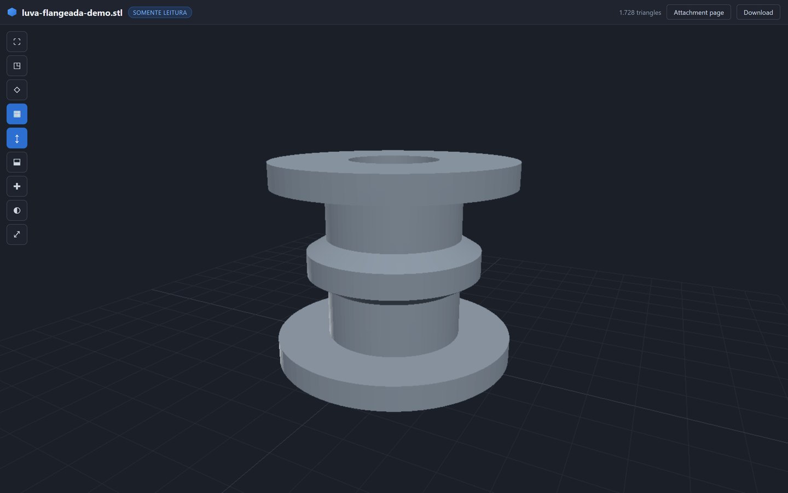Click the dashed-corner fit-to-view icon
This screenshot has height=493, width=788.
point(17,42)
